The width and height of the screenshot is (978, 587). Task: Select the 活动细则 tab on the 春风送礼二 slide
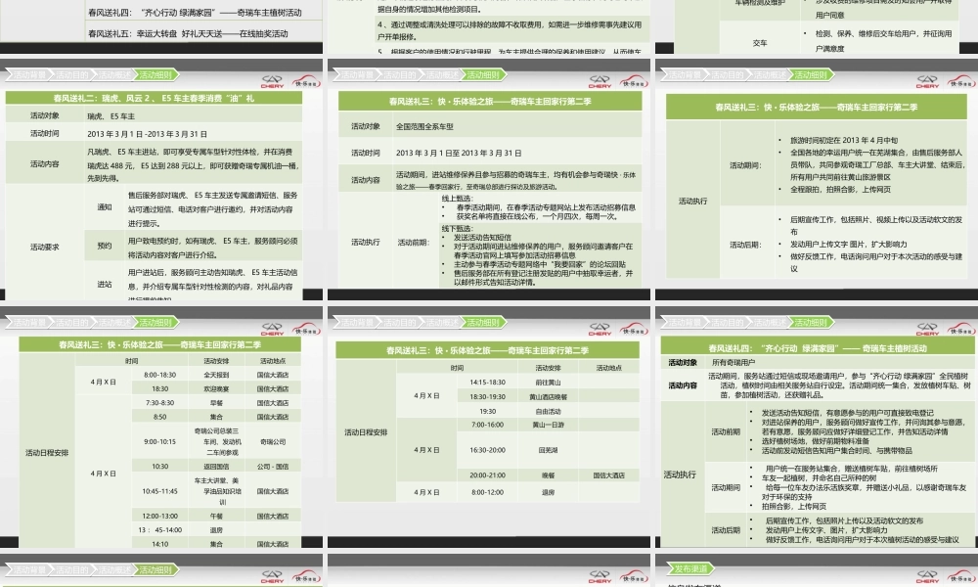pos(156,75)
